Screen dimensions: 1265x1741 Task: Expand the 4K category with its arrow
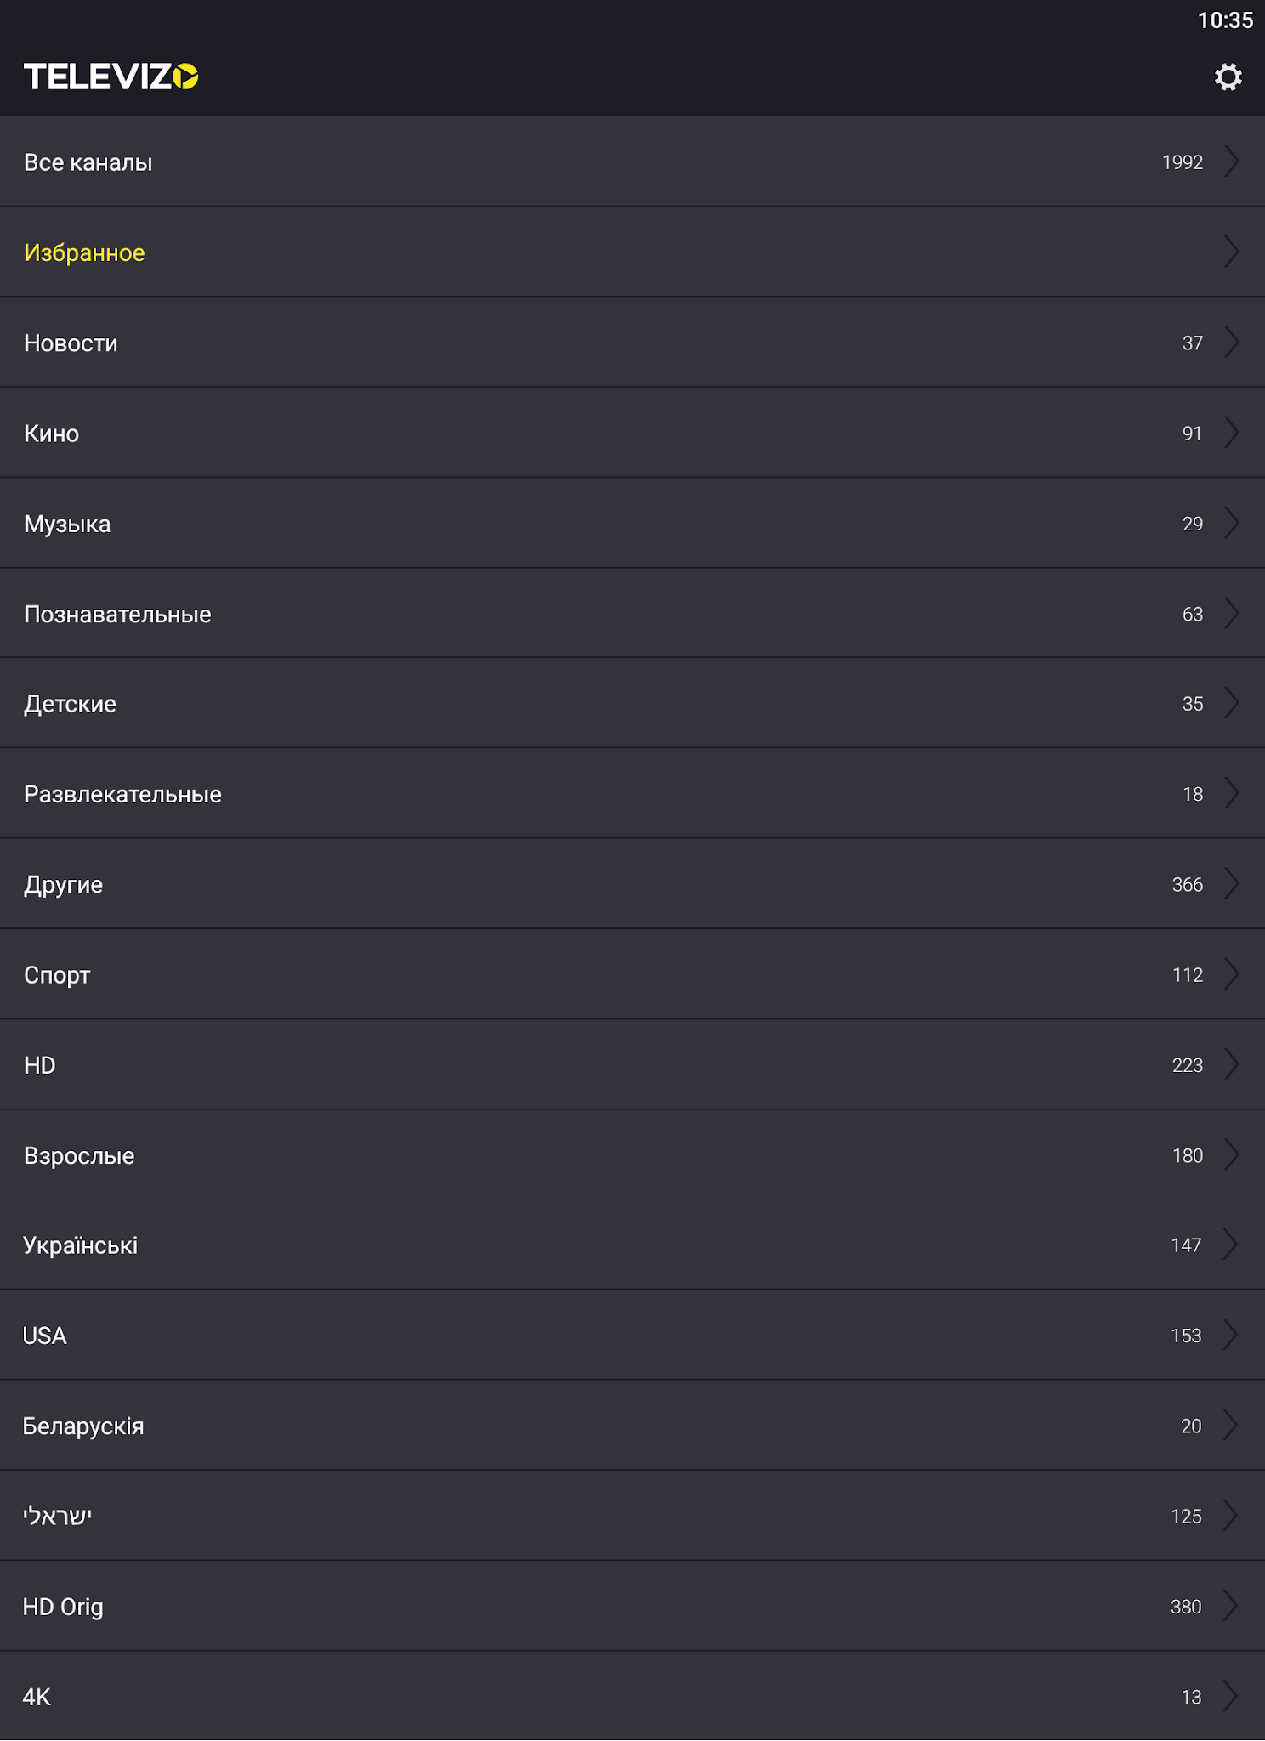coord(1232,1697)
